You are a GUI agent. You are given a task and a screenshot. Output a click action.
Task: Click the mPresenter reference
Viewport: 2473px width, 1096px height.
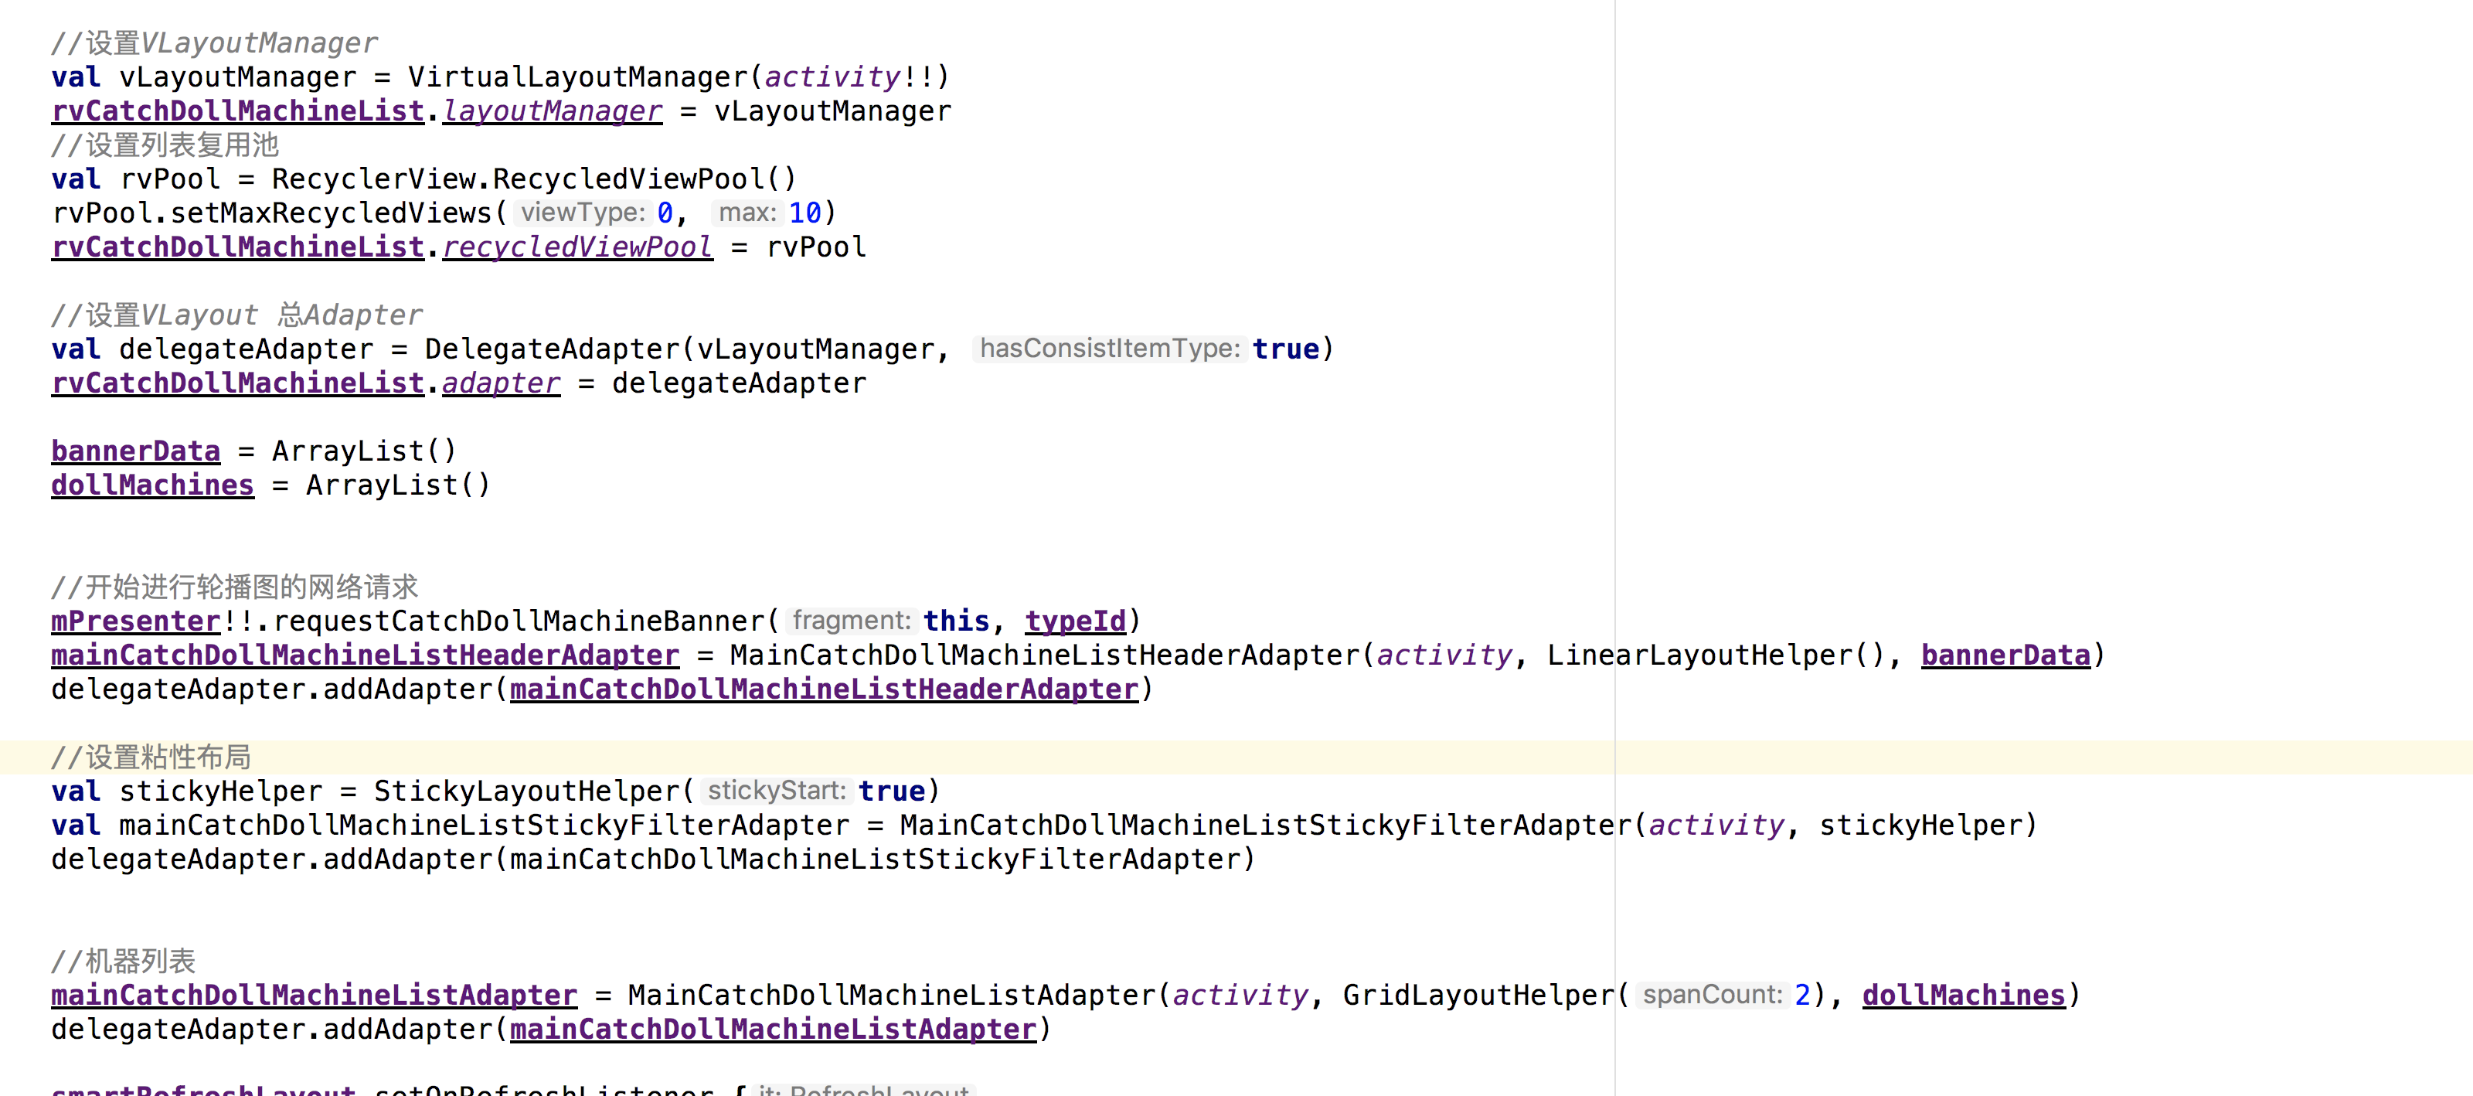pyautogui.click(x=135, y=621)
